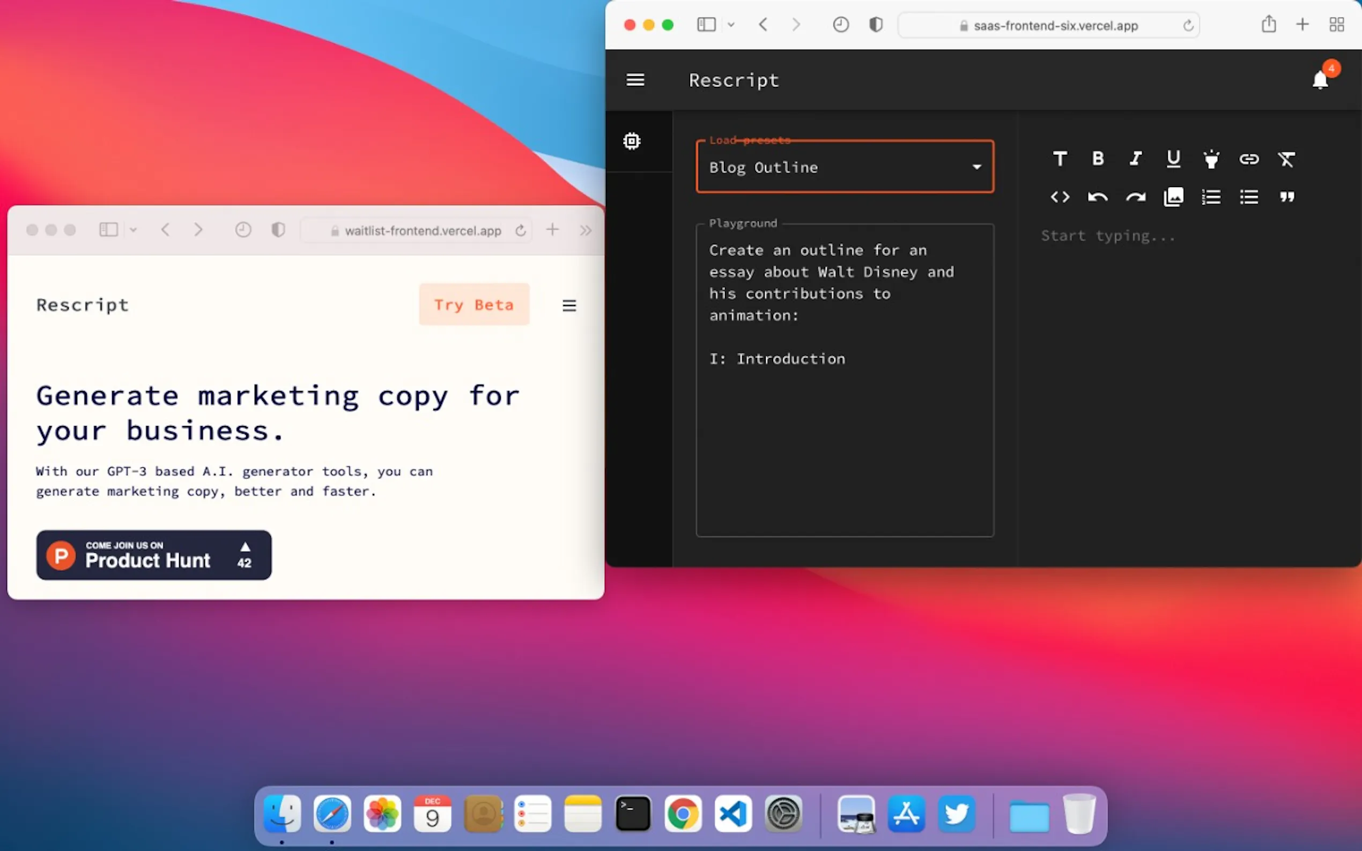This screenshot has height=851, width=1362.
Task: Toggle code block formatting
Action: pos(1060,197)
